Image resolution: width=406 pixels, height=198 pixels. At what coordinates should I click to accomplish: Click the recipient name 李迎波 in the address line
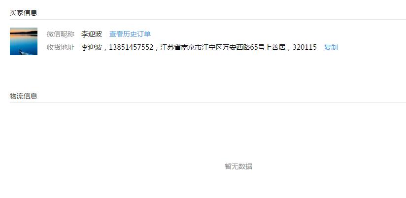tap(92, 47)
